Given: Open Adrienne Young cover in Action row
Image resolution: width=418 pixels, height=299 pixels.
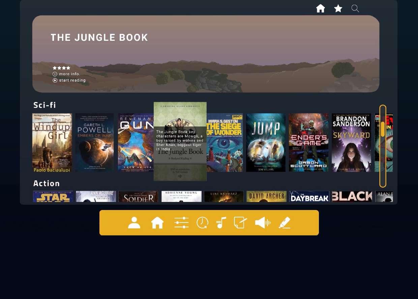Looking at the screenshot, I should [181, 197].
